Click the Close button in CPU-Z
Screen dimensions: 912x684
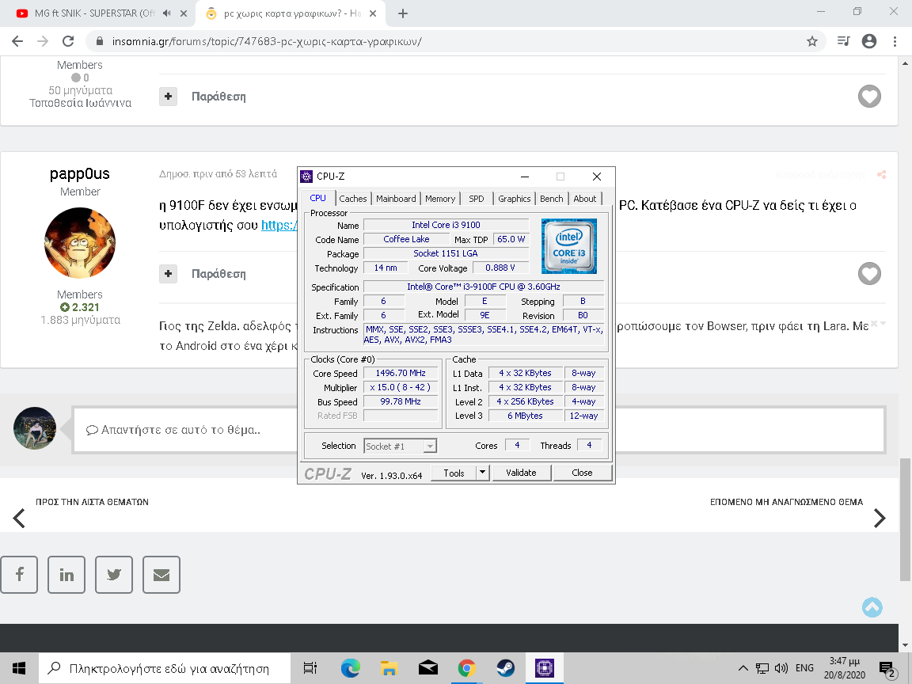[x=582, y=473]
